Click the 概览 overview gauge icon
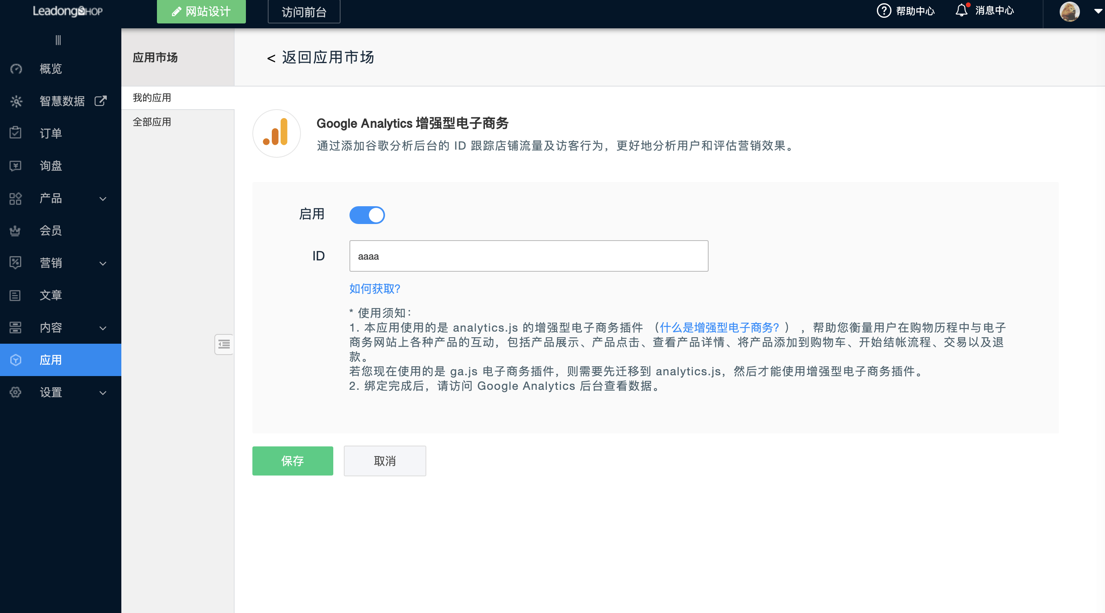Screen dimensions: 1105x613 [16, 69]
